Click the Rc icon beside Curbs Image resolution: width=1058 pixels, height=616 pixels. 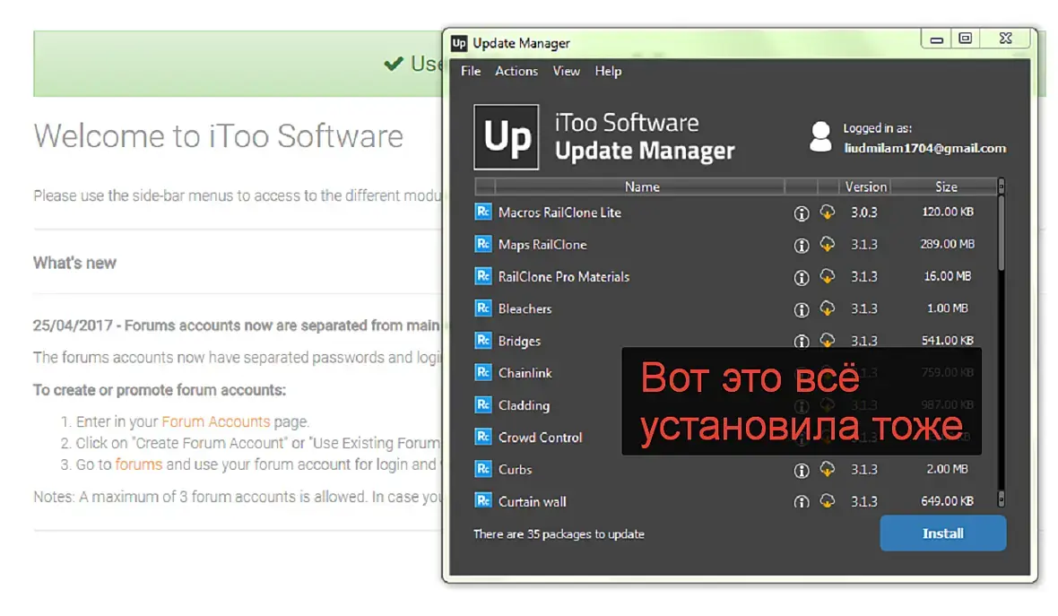click(483, 469)
